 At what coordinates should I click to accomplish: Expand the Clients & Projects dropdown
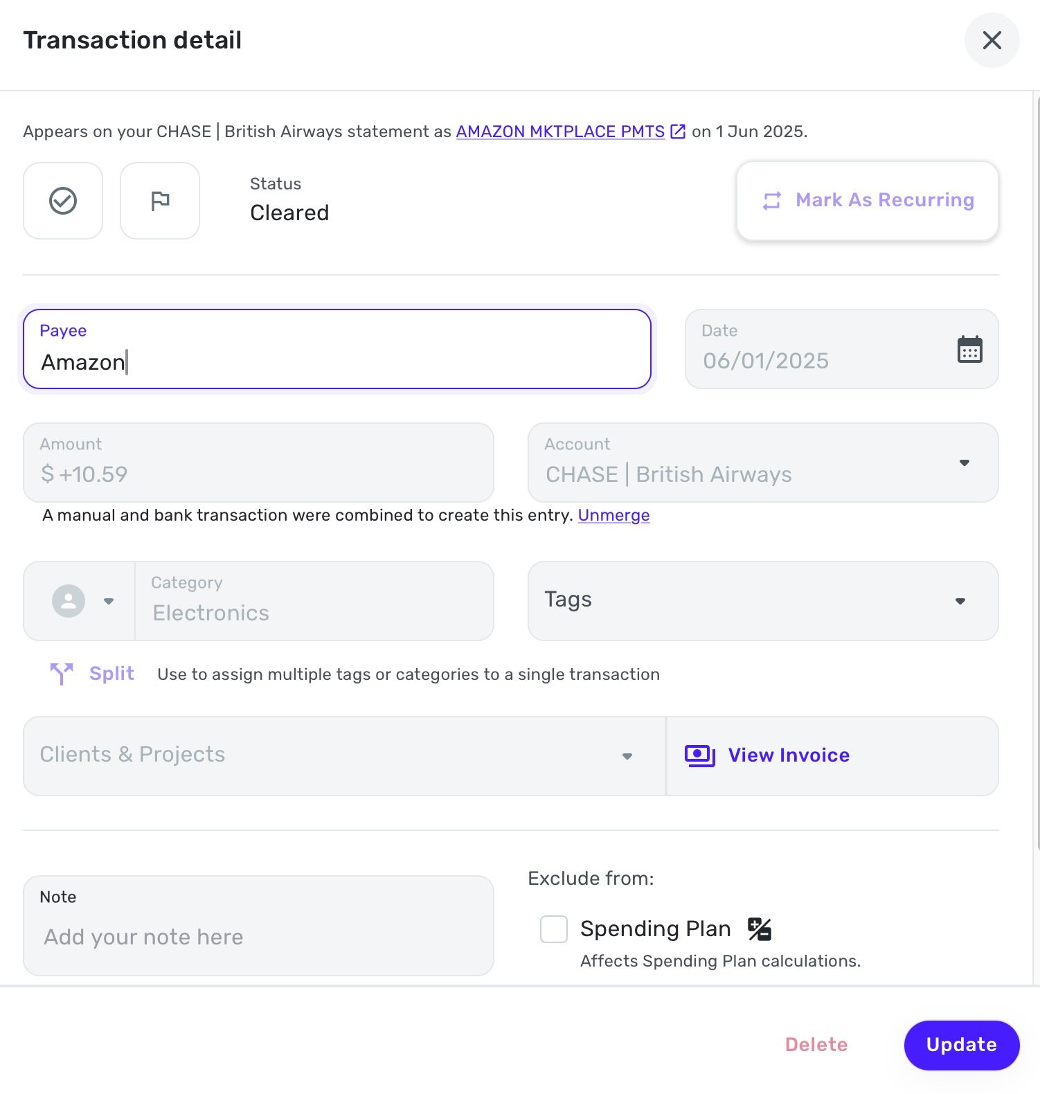[344, 756]
